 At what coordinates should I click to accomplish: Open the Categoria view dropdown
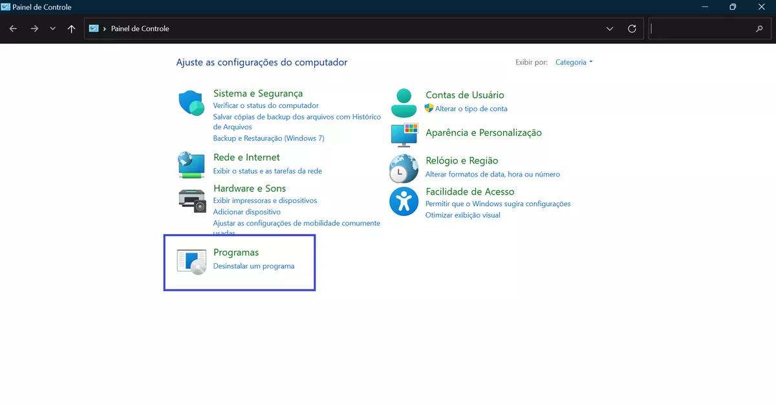[x=573, y=62]
